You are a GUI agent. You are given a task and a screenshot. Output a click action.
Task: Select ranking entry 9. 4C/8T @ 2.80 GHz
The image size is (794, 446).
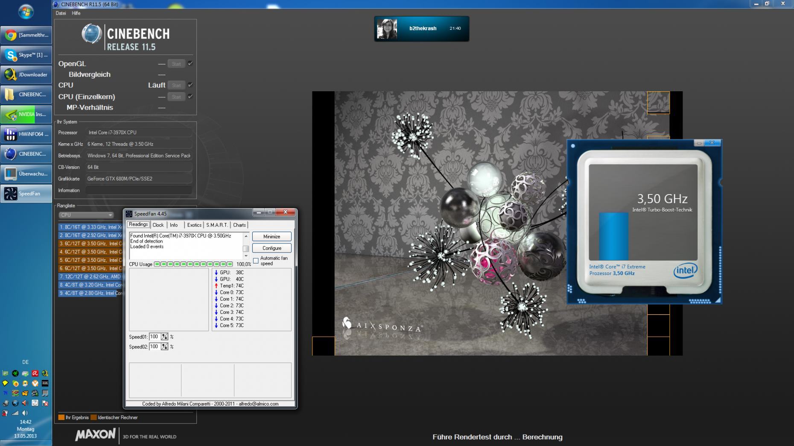[x=90, y=293]
